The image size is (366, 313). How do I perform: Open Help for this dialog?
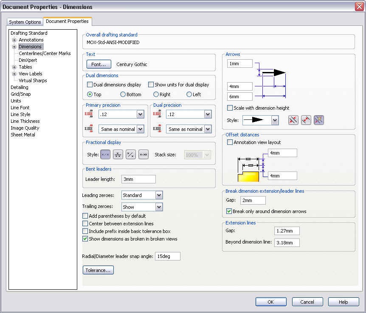coord(343,302)
